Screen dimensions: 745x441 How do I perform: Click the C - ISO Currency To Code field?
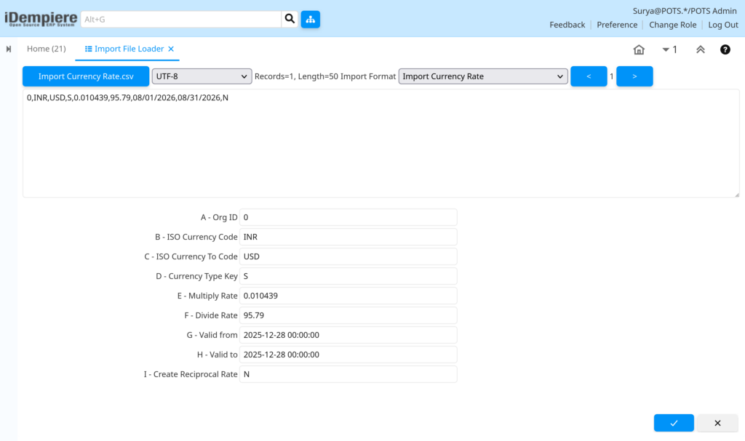coord(348,256)
